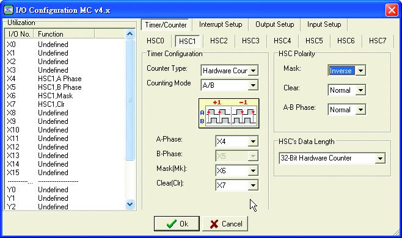Image resolution: width=402 pixels, height=238 pixels.
Task: Click the application icon in title bar
Action: pos(9,10)
